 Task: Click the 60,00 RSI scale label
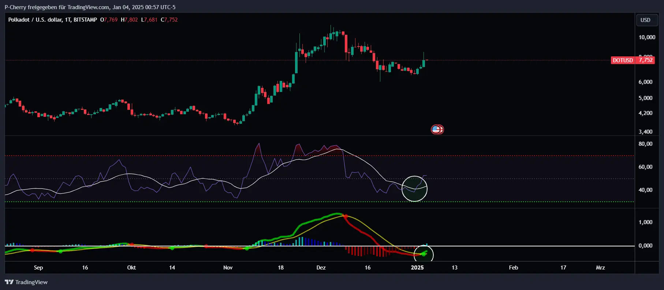click(x=645, y=167)
